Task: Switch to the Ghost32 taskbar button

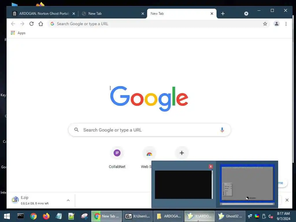Action: (230, 216)
